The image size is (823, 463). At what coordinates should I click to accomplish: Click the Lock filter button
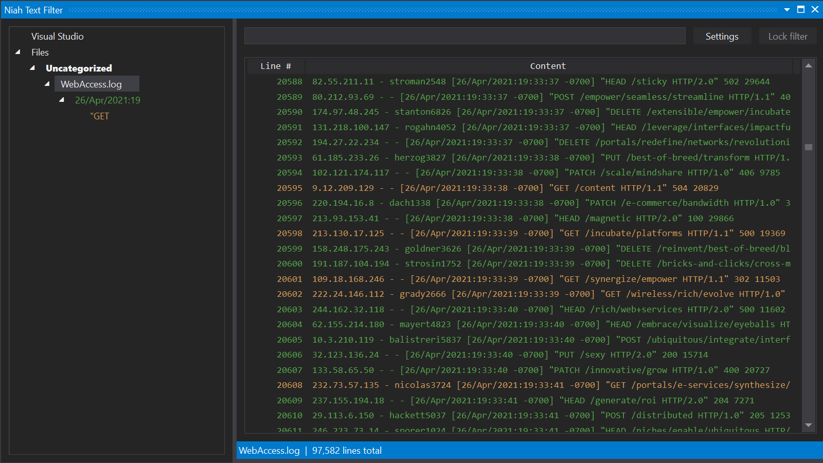pyautogui.click(x=788, y=36)
